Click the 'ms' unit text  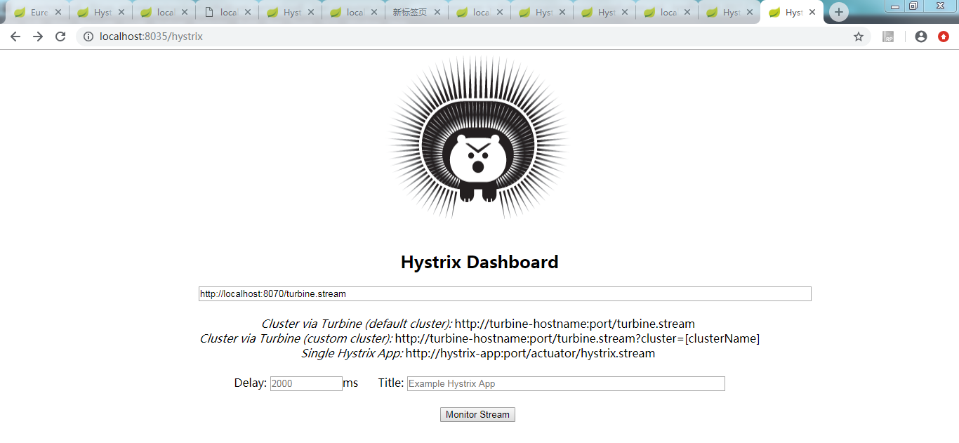click(x=350, y=383)
